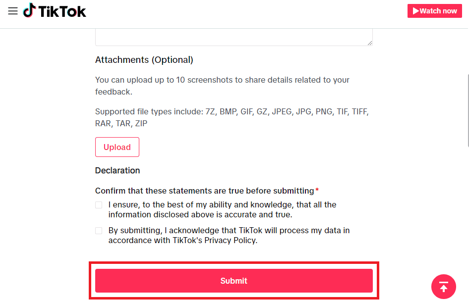Screen dimensions: 469x301
Task: Click the textarea resize handle corner
Action: tap(370, 43)
